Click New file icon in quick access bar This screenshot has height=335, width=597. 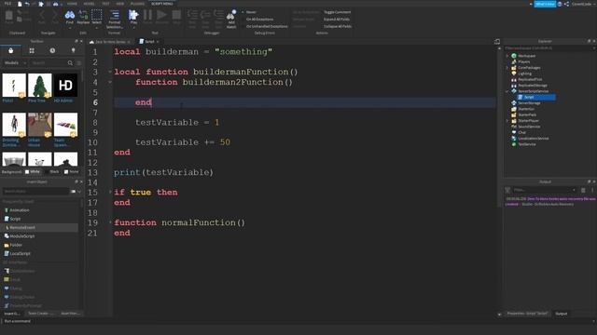pyautogui.click(x=20, y=4)
